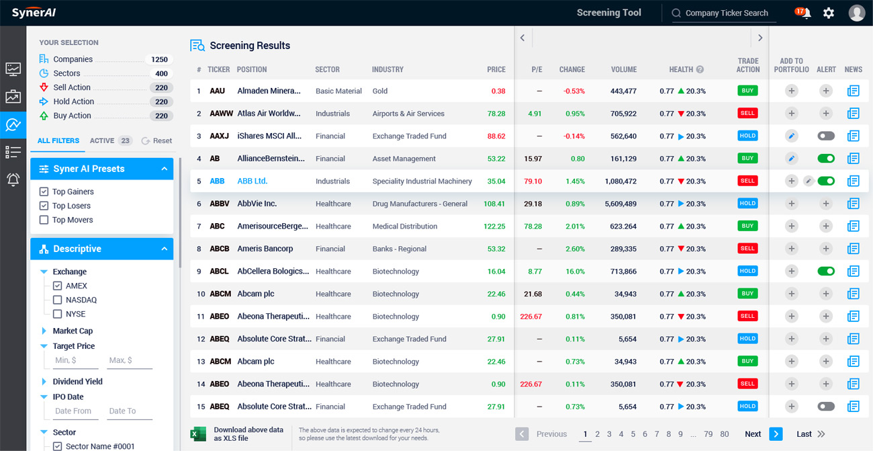Edit the AAXJ portfolio entry
Screen dimensions: 873x451
(792, 136)
